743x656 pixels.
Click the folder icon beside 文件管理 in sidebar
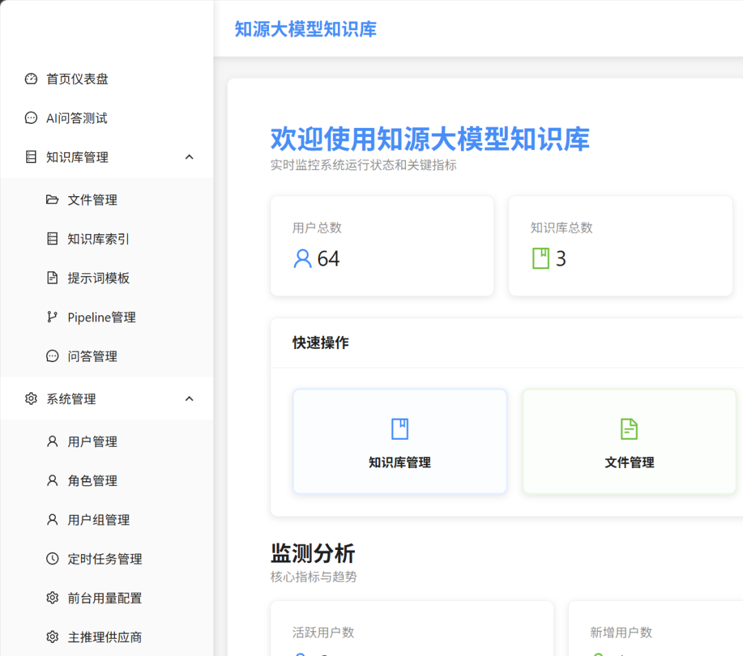(x=52, y=200)
